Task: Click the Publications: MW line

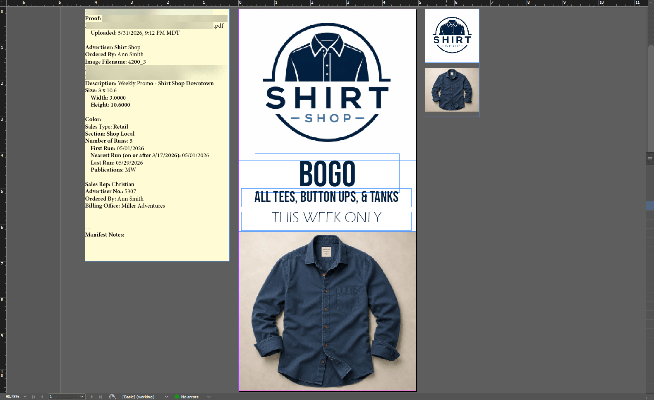Action: (x=113, y=170)
